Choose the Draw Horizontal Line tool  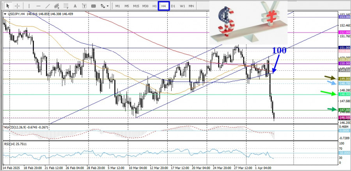click(x=38, y=6)
